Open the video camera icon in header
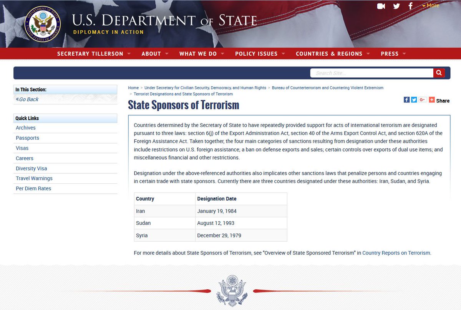The height and width of the screenshot is (310, 461). point(381,6)
